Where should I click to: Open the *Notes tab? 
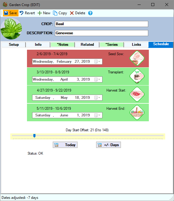(x=63, y=45)
